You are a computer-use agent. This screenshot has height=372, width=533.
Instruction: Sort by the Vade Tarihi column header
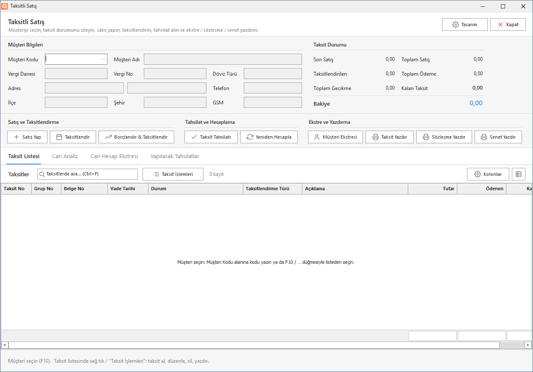tap(128, 189)
